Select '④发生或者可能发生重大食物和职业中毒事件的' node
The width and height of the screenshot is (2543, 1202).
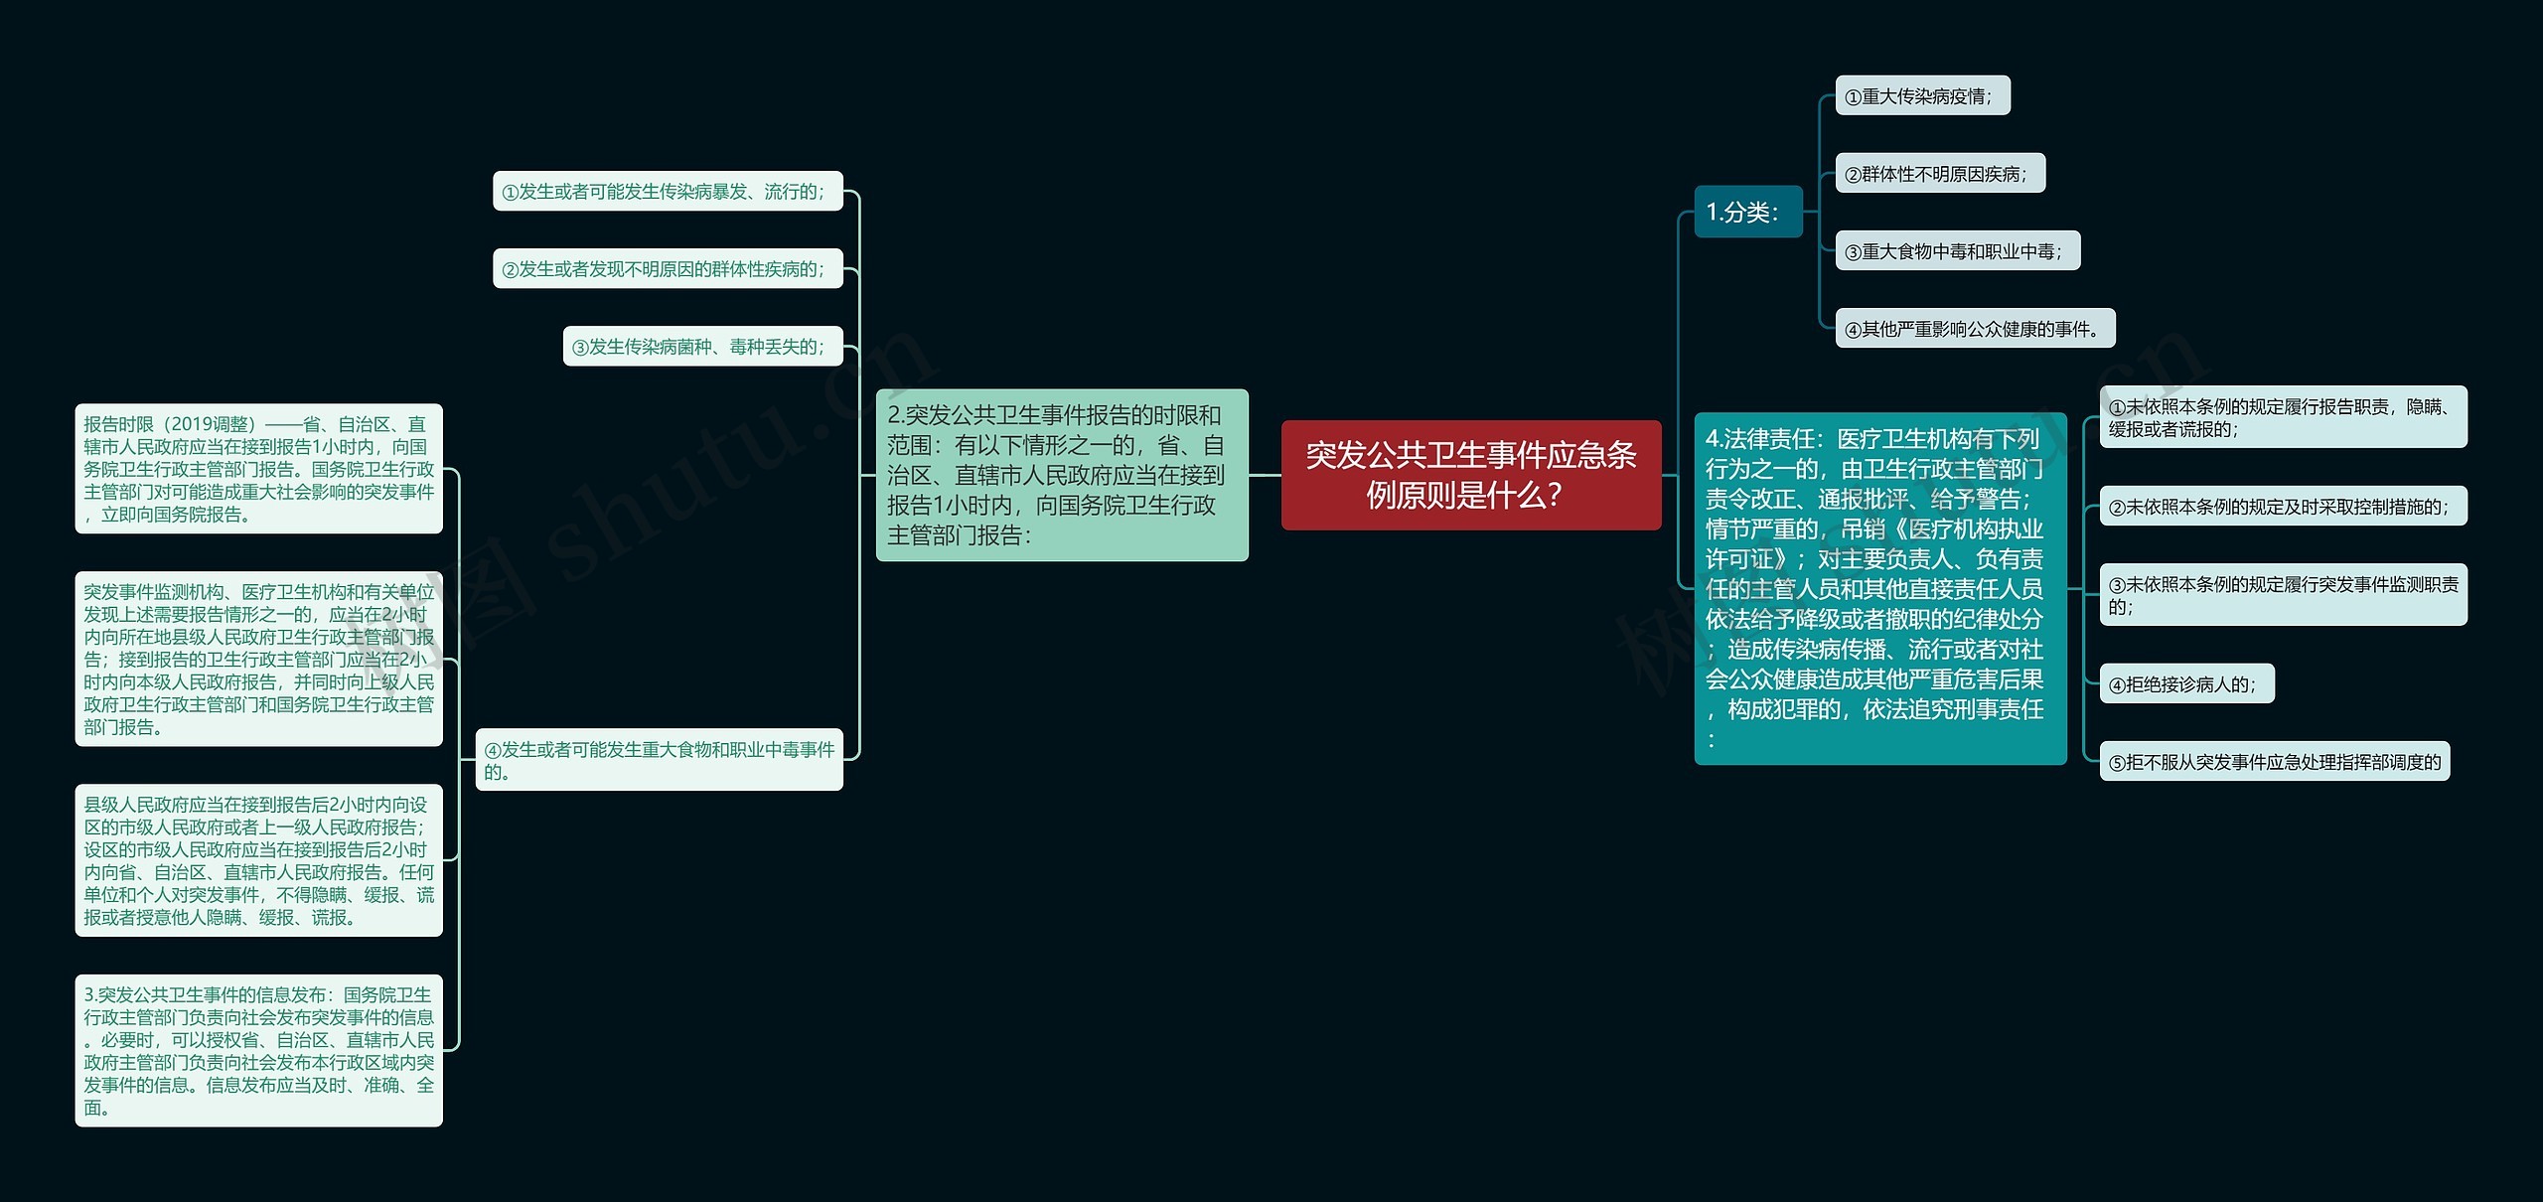[x=659, y=760]
